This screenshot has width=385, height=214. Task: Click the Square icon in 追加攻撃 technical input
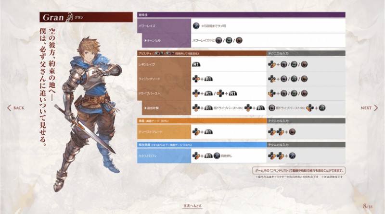click(x=272, y=108)
